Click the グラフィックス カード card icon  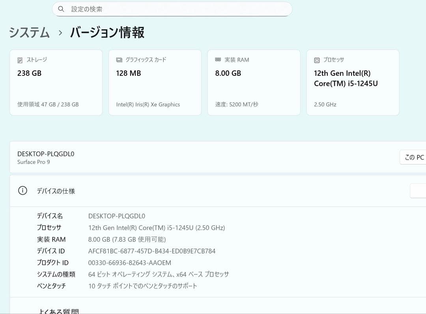coord(119,59)
